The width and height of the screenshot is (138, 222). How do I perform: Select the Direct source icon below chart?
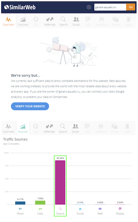pos(20,209)
